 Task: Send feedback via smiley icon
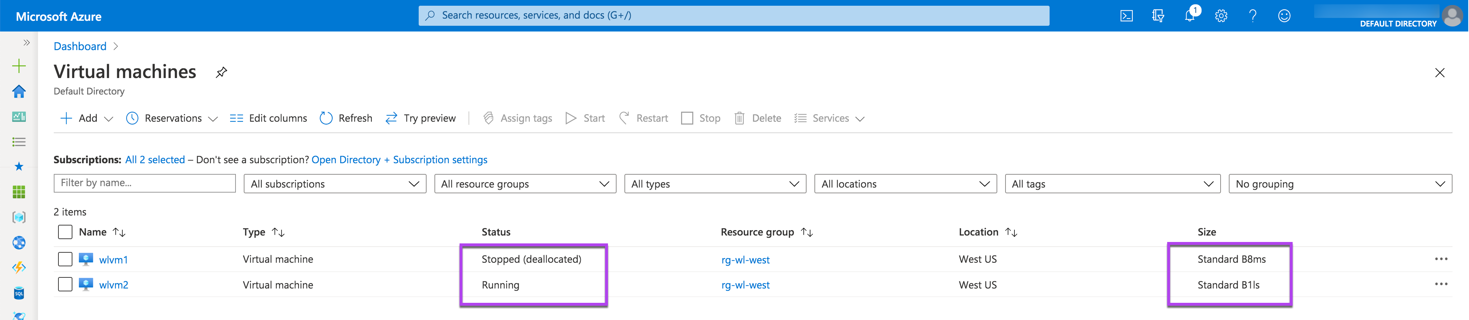(1284, 16)
